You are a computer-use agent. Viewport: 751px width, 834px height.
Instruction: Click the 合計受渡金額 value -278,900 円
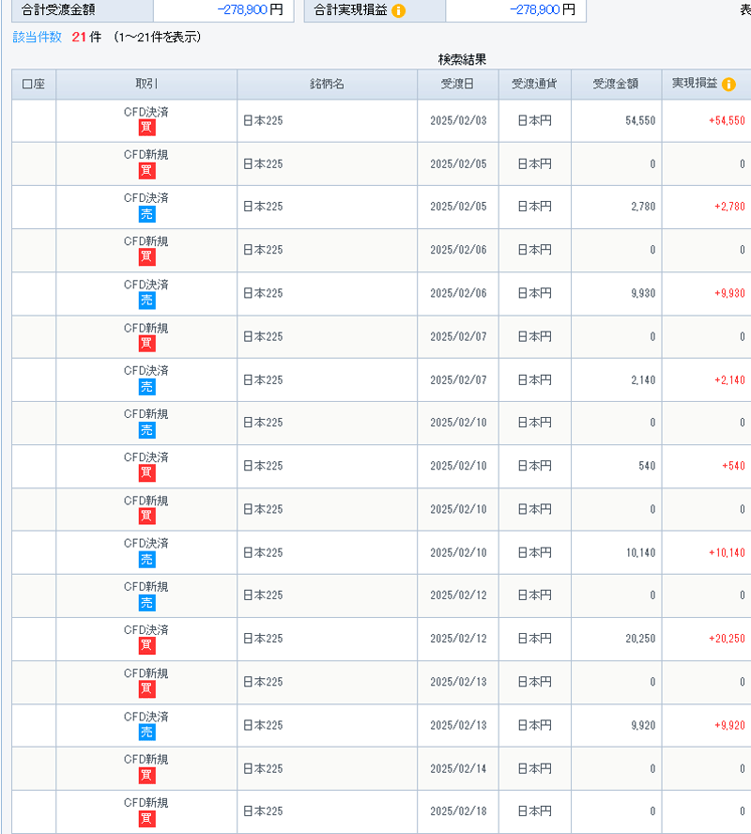[x=251, y=10]
